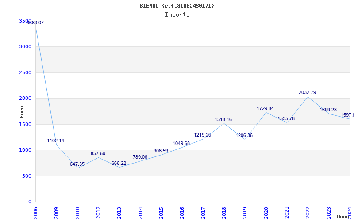Click the y-axis tick 1500
354x221 pixels.
point(25,124)
